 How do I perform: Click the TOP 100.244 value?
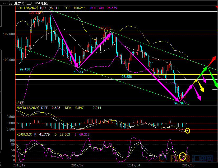(75, 8)
